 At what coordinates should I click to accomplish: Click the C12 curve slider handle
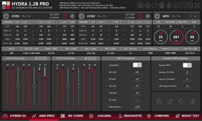tap(95, 68)
